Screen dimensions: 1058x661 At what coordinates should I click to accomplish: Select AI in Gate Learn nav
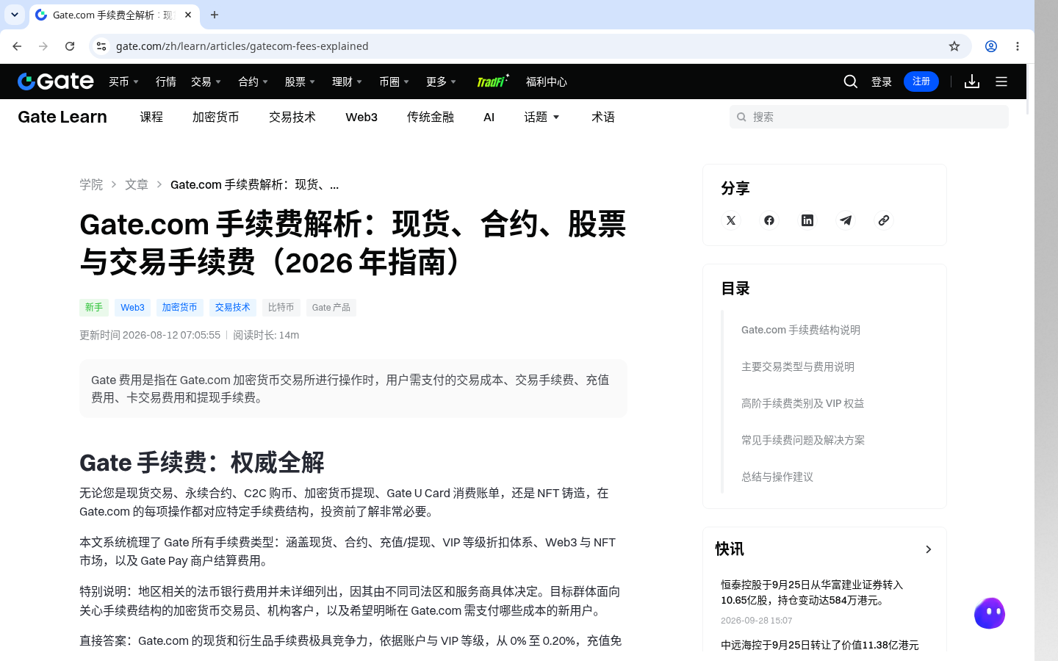point(489,117)
